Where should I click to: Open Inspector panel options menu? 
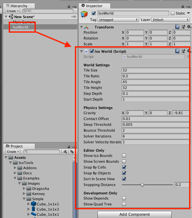click(188, 7)
